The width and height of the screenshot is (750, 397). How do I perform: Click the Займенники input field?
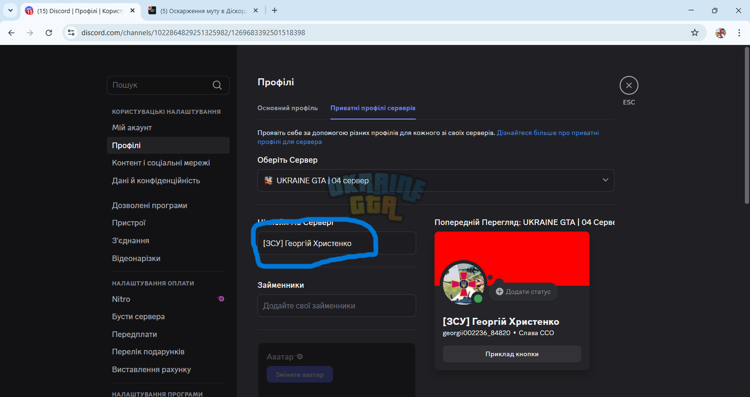(x=337, y=306)
